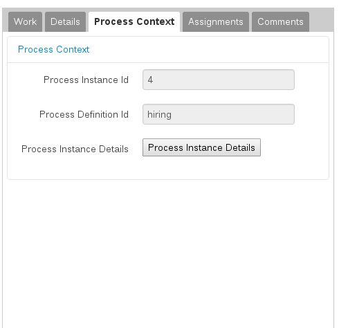Open Process Instance Details via button
Viewport: 339px width, 328px height.
(x=201, y=147)
